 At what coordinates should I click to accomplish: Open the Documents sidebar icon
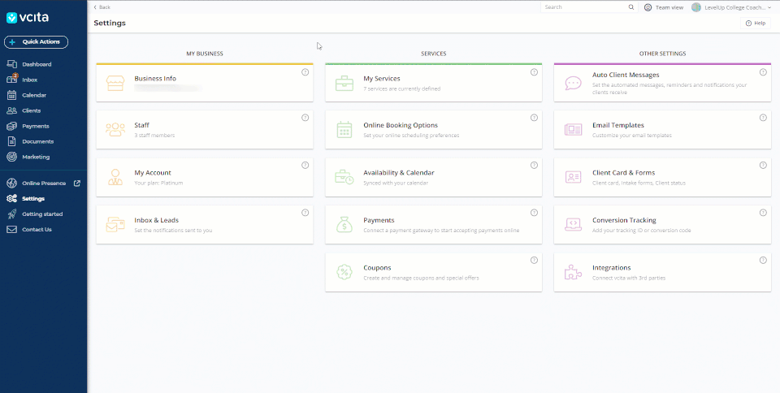pos(12,141)
